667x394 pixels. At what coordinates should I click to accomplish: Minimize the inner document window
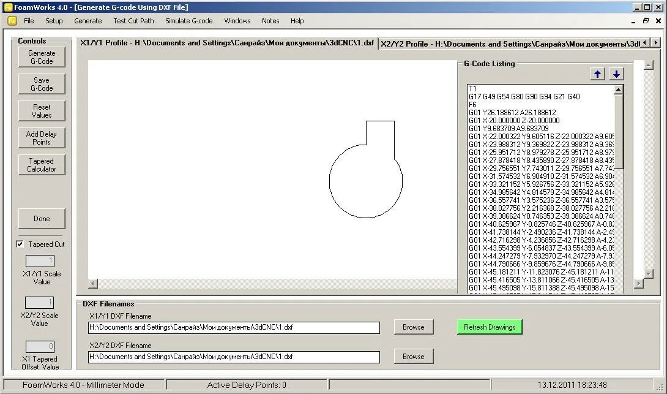633,21
